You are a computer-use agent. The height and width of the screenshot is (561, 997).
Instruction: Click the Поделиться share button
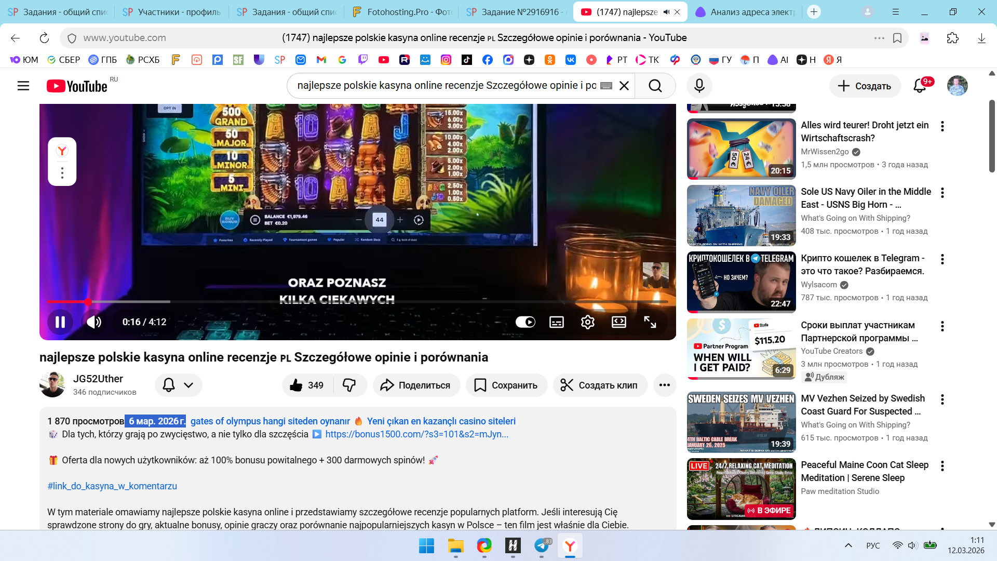[416, 385]
